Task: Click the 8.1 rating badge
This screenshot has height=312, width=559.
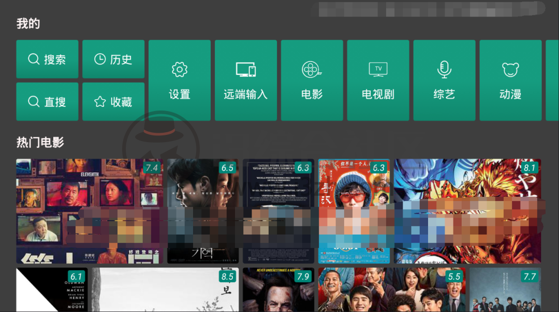Action: click(530, 167)
